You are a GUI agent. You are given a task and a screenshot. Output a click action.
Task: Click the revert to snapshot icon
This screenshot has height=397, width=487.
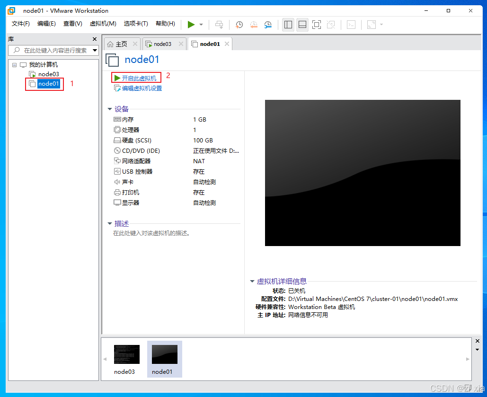pyautogui.click(x=254, y=25)
